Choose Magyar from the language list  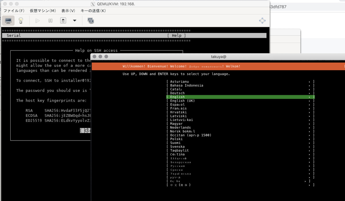click(240, 124)
